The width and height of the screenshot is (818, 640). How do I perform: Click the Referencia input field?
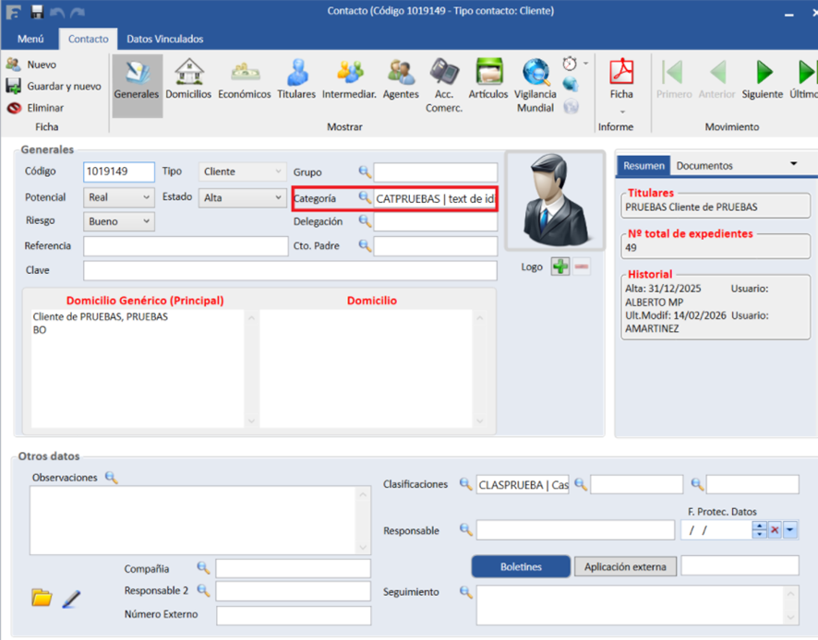tap(186, 246)
